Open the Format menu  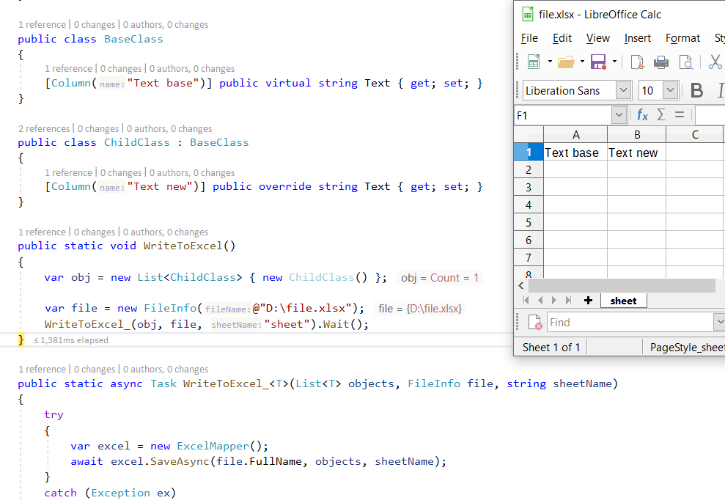[x=682, y=37]
